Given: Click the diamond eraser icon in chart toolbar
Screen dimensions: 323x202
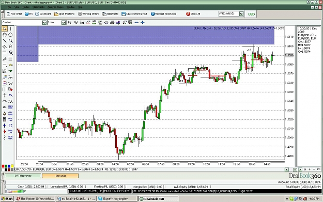Looking at the screenshot, I should coord(106,22).
